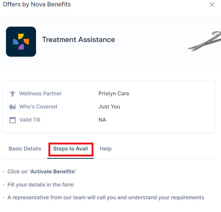This screenshot has width=221, height=212.
Task: Click the 'Activate Benefits' bold text
Action: pos(53,171)
